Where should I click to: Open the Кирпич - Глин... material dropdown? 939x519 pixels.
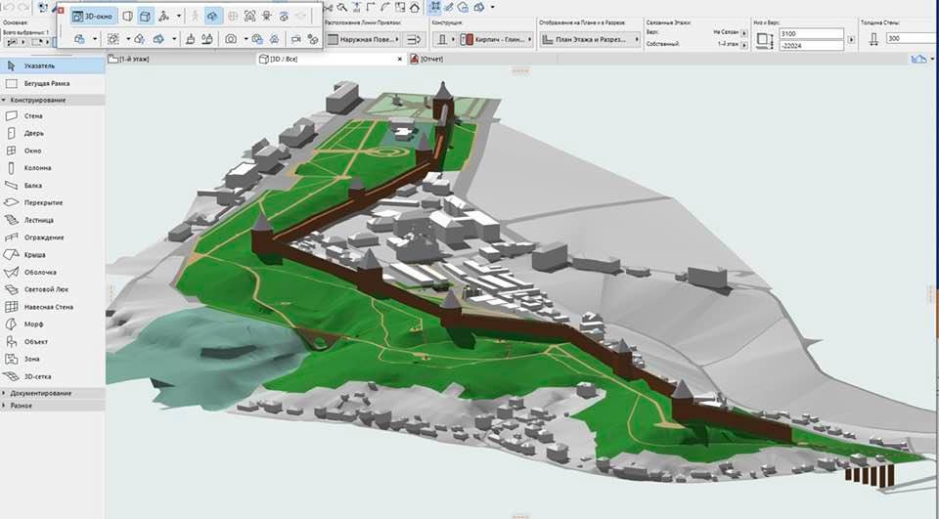click(497, 39)
